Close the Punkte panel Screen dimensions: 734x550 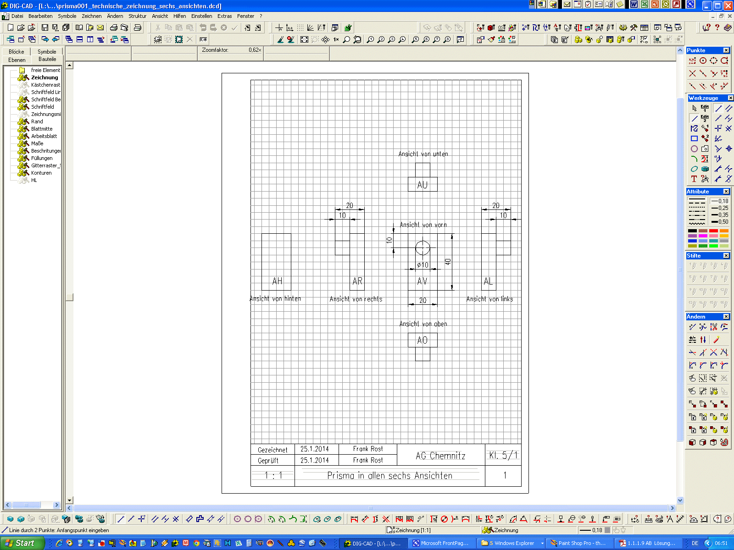coord(726,50)
